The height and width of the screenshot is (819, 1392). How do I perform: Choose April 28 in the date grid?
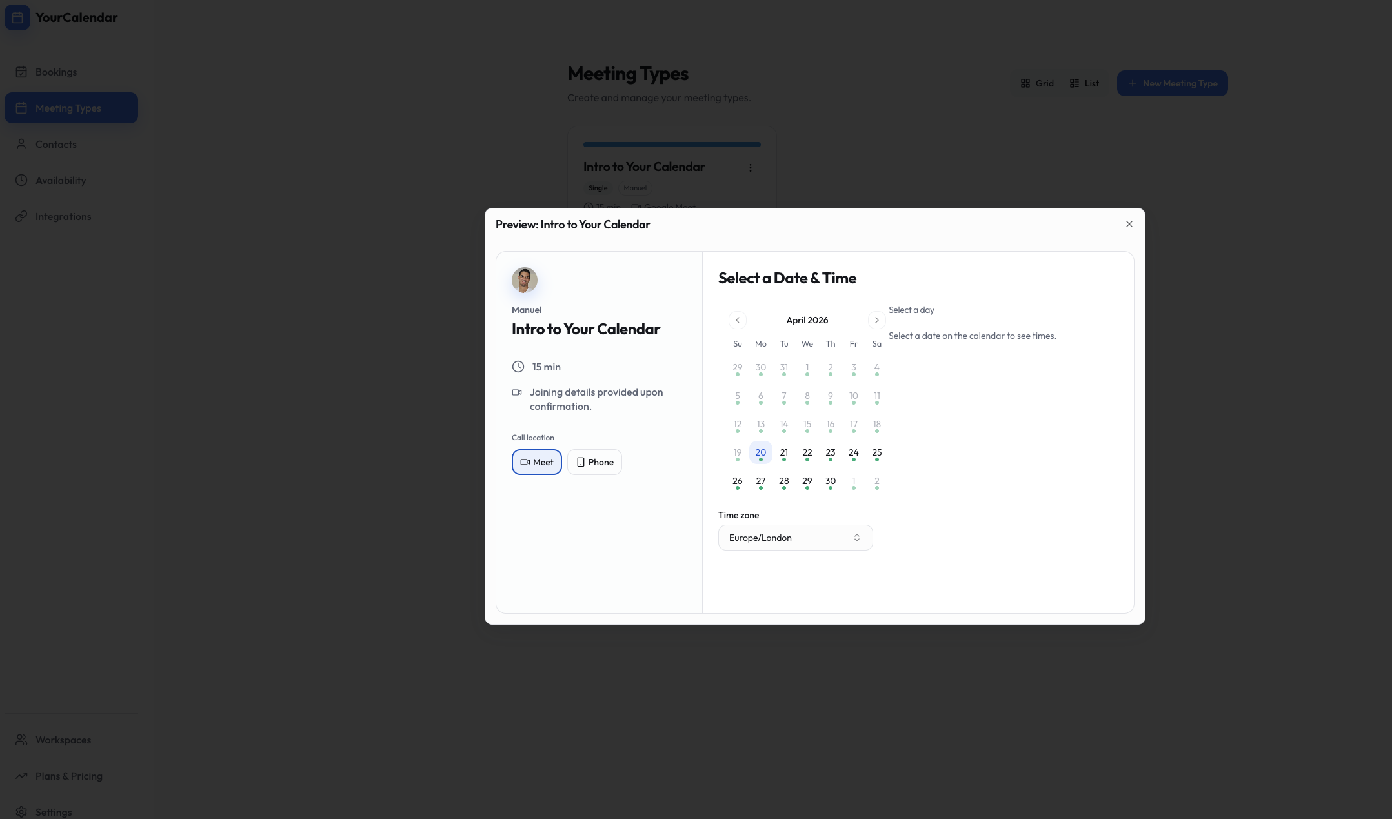784,481
